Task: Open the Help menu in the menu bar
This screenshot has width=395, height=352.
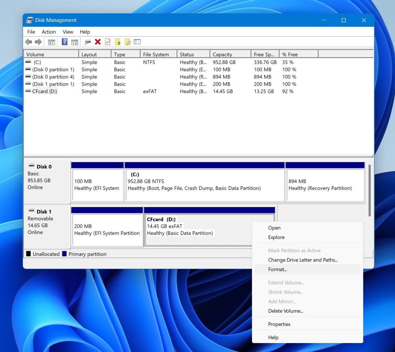Action: tap(85, 32)
